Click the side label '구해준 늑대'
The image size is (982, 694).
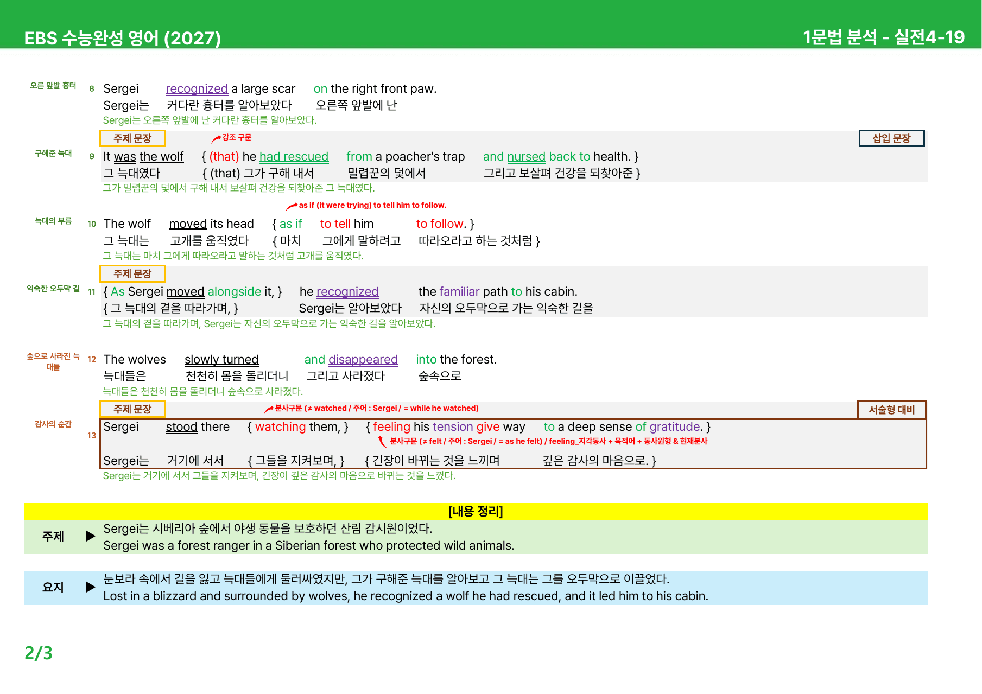pos(53,153)
